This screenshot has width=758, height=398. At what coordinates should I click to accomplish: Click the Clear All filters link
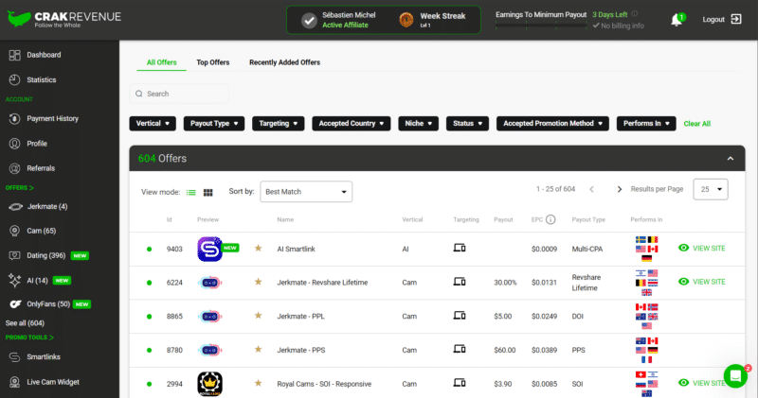pos(696,124)
